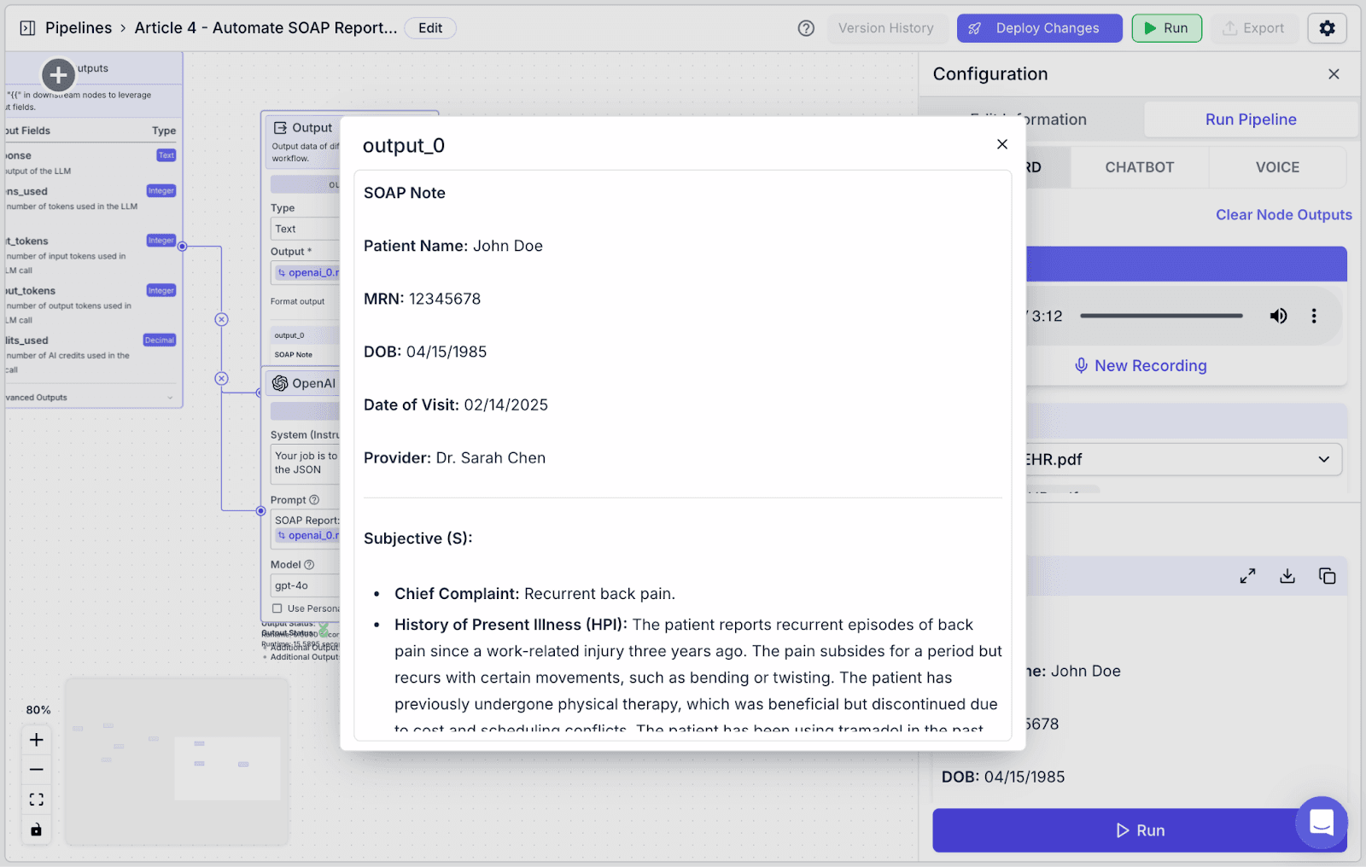Viewport: 1366px width, 867px height.
Task: Click the onse Text type badge
Action: click(166, 155)
